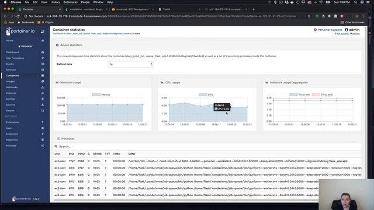Click the Endpoints icon in sidebar
Screen dimensions: 374x210
click(43, 134)
